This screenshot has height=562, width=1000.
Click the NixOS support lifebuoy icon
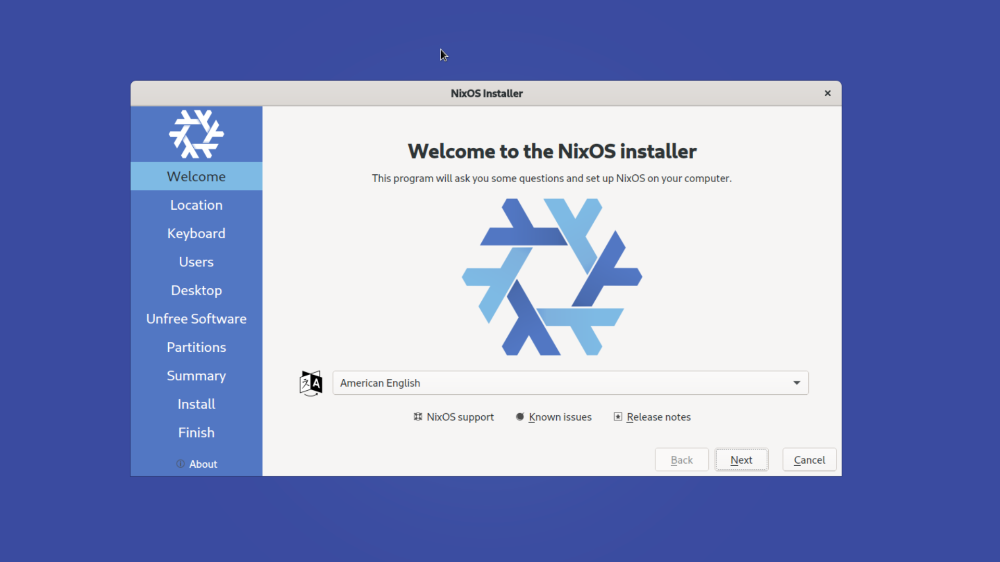click(x=418, y=417)
